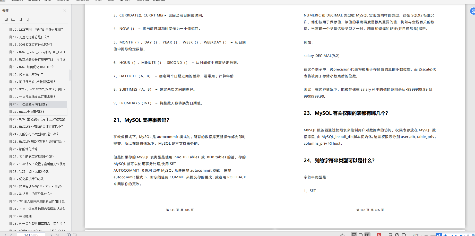Screen dimensions: 475x236
Task: Open bookmark '18、NOW()和CURRENT_DATE()'
Action: (x=38, y=89)
